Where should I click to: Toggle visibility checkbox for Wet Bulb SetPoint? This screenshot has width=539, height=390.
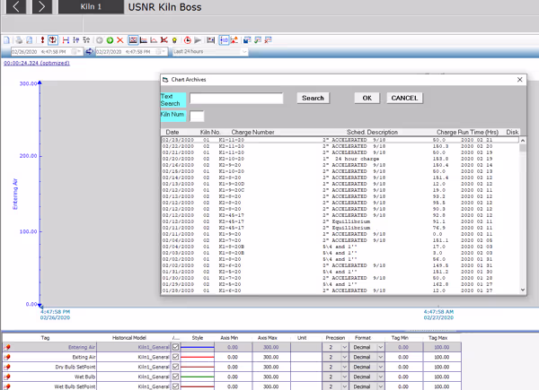(176, 386)
